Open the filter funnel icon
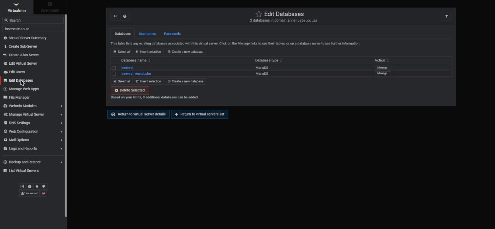This screenshot has width=495, height=229. pos(446,16)
